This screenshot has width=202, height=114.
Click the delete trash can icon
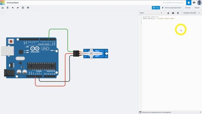tap(8, 8)
